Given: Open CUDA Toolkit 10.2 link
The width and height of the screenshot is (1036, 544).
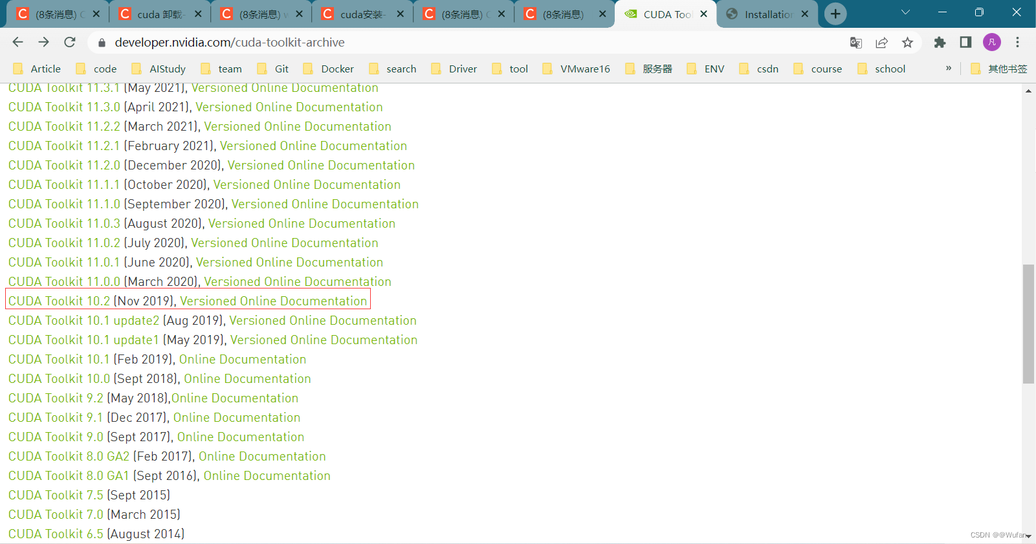Looking at the screenshot, I should click(59, 301).
